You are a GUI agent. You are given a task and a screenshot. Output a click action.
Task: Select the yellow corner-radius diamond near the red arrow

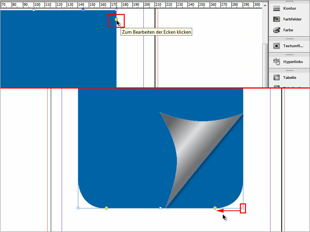[215, 208]
